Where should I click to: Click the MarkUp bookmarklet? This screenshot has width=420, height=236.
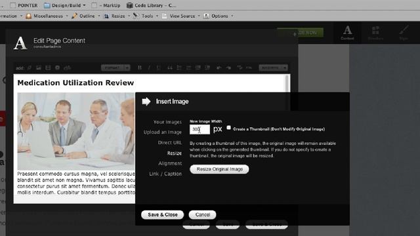pyautogui.click(x=106, y=5)
